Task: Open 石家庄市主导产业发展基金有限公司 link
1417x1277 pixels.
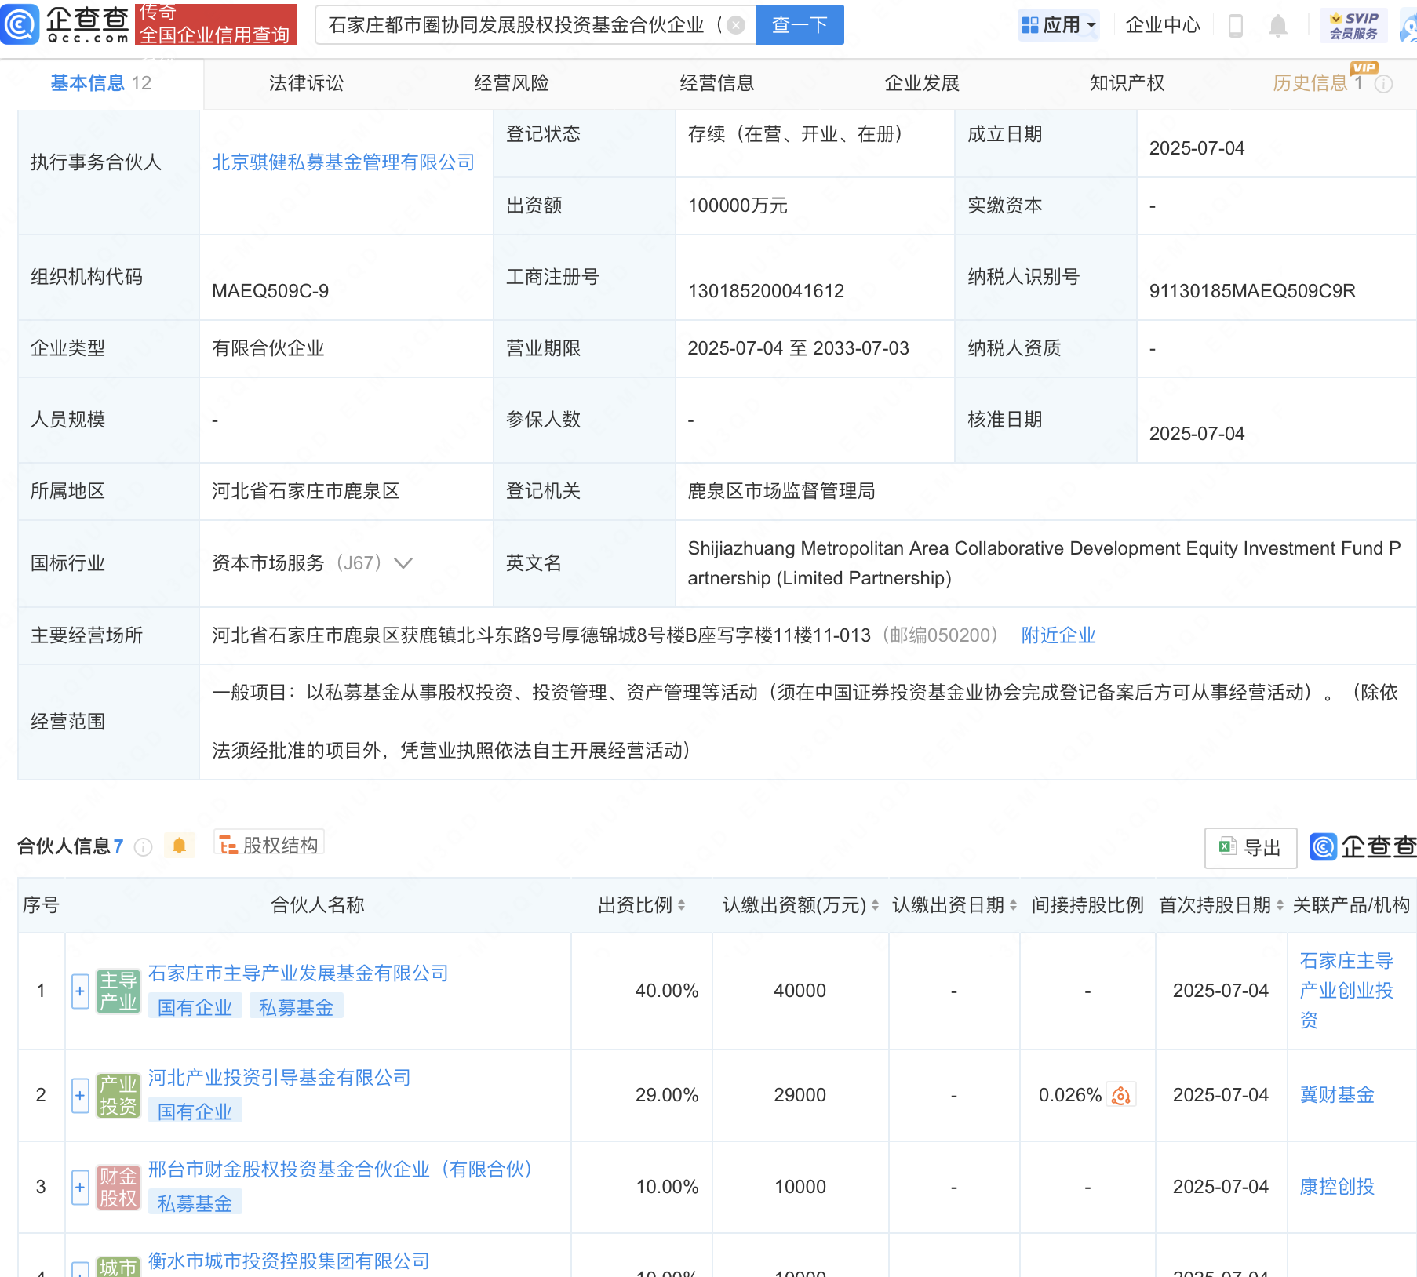Action: (x=298, y=973)
